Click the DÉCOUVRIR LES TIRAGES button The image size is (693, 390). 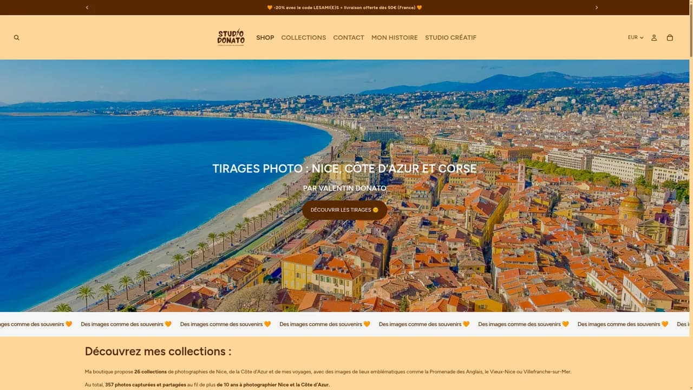[x=344, y=210]
